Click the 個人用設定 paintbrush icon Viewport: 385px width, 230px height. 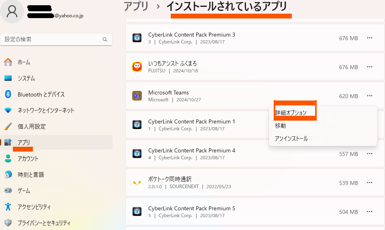pyautogui.click(x=8, y=126)
